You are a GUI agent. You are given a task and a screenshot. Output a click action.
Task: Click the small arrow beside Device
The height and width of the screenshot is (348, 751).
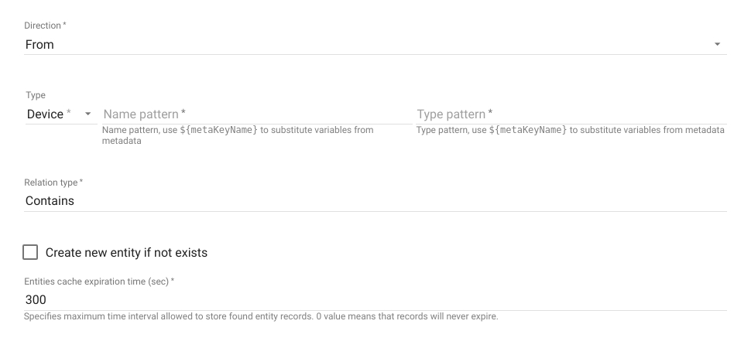(87, 114)
